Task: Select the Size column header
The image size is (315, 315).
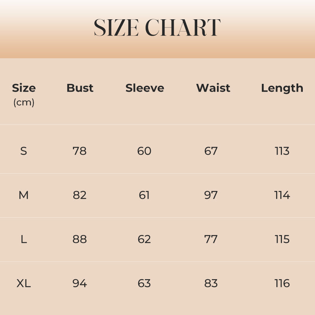Action: point(24,88)
